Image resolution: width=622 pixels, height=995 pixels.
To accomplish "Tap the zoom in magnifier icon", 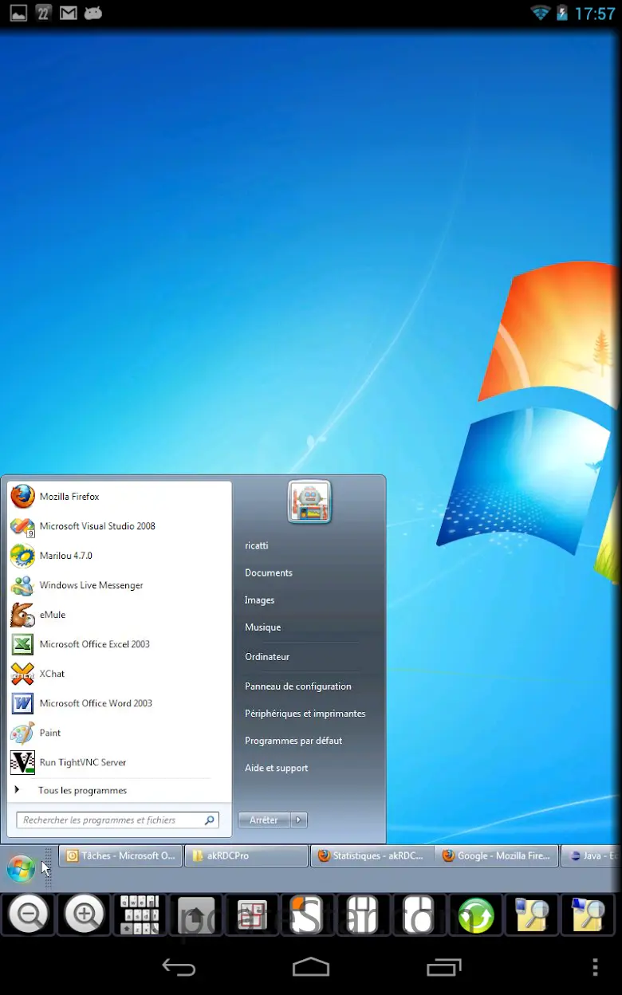I will 85,914.
